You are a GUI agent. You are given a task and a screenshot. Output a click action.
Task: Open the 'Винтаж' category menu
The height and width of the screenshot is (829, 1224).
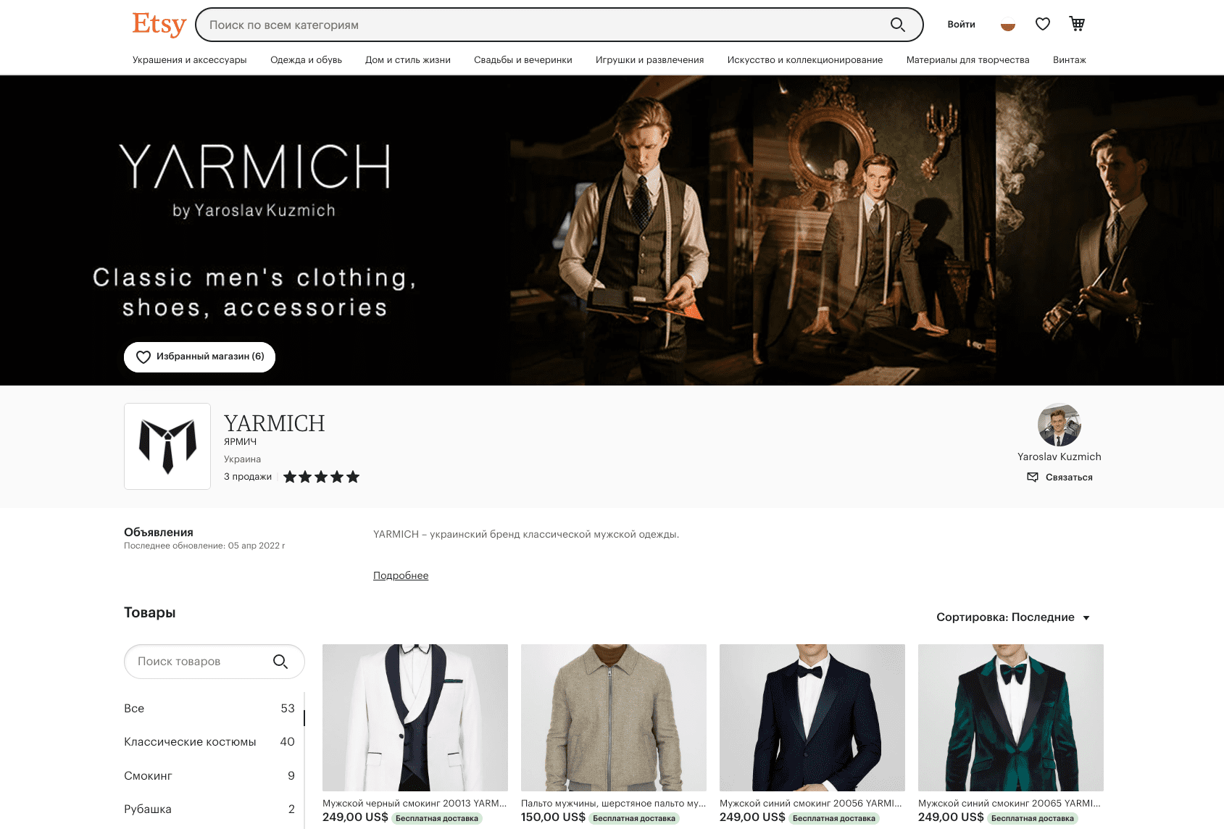coord(1070,60)
